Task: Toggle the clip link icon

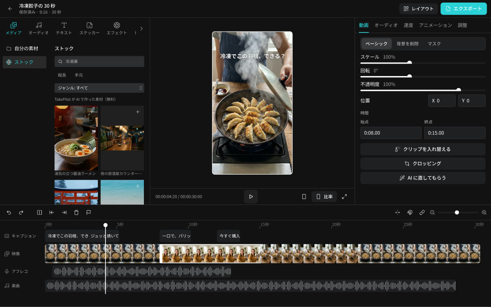Action: pos(422,212)
